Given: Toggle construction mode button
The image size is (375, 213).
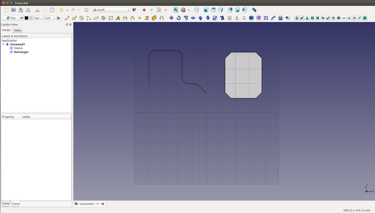Looking at the screenshot, I should pyautogui.click(x=22, y=18).
